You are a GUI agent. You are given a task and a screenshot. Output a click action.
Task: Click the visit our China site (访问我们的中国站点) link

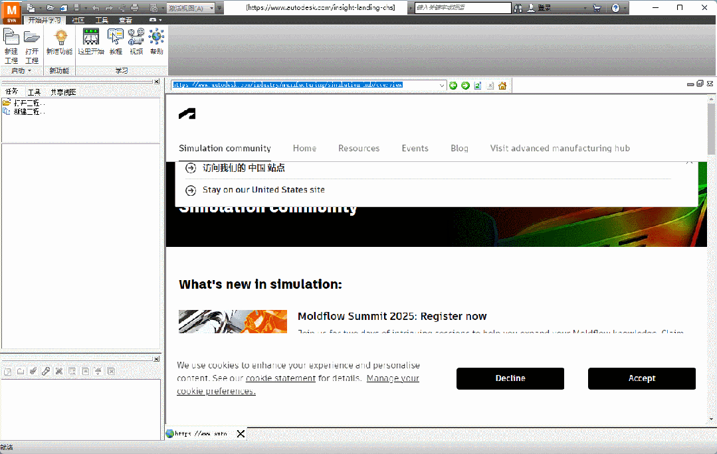tap(243, 168)
